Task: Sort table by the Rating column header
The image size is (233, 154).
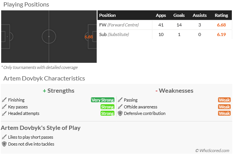Action: pyautogui.click(x=221, y=15)
